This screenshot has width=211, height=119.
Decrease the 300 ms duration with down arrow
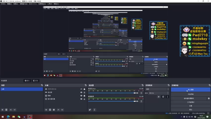click(168, 94)
